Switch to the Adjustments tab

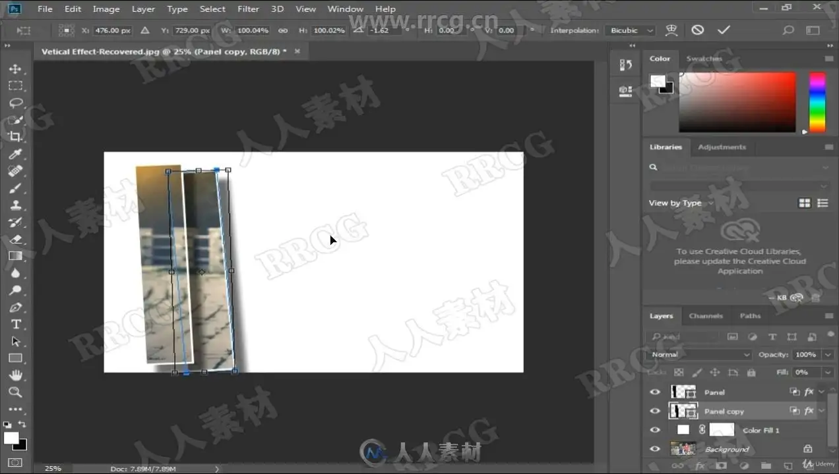tap(722, 147)
